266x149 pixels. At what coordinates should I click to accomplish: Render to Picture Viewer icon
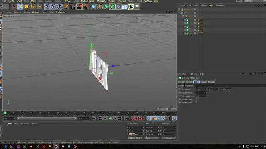(x=79, y=7)
